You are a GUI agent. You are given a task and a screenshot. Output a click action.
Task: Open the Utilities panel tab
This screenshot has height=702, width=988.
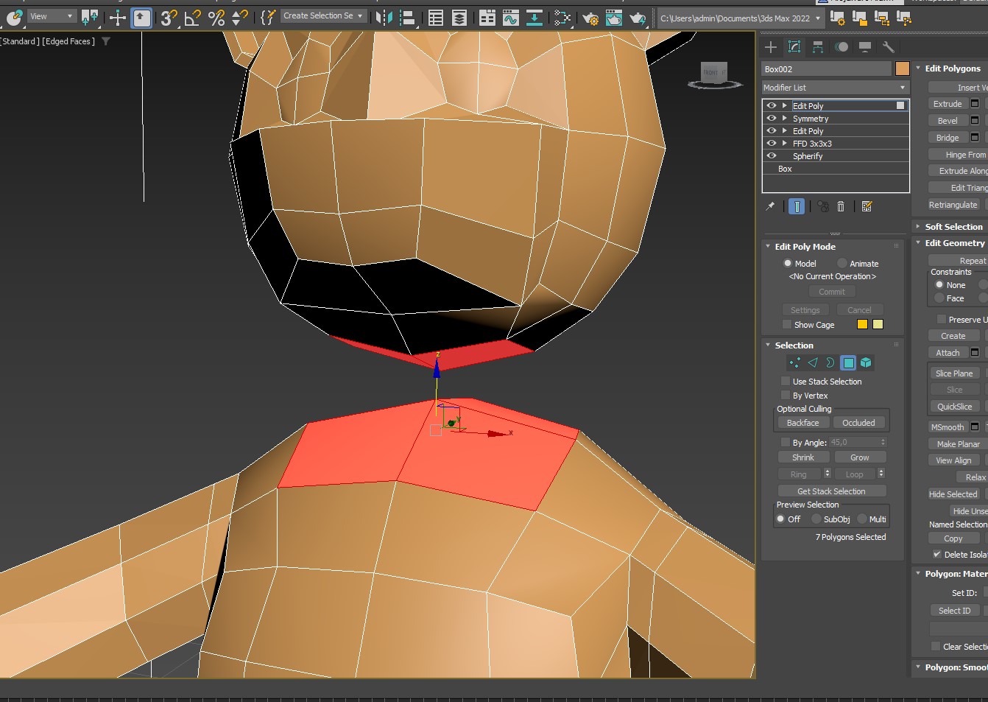click(889, 47)
